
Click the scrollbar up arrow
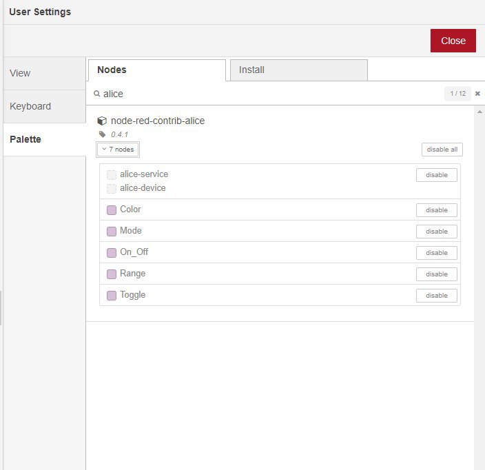(479, 112)
